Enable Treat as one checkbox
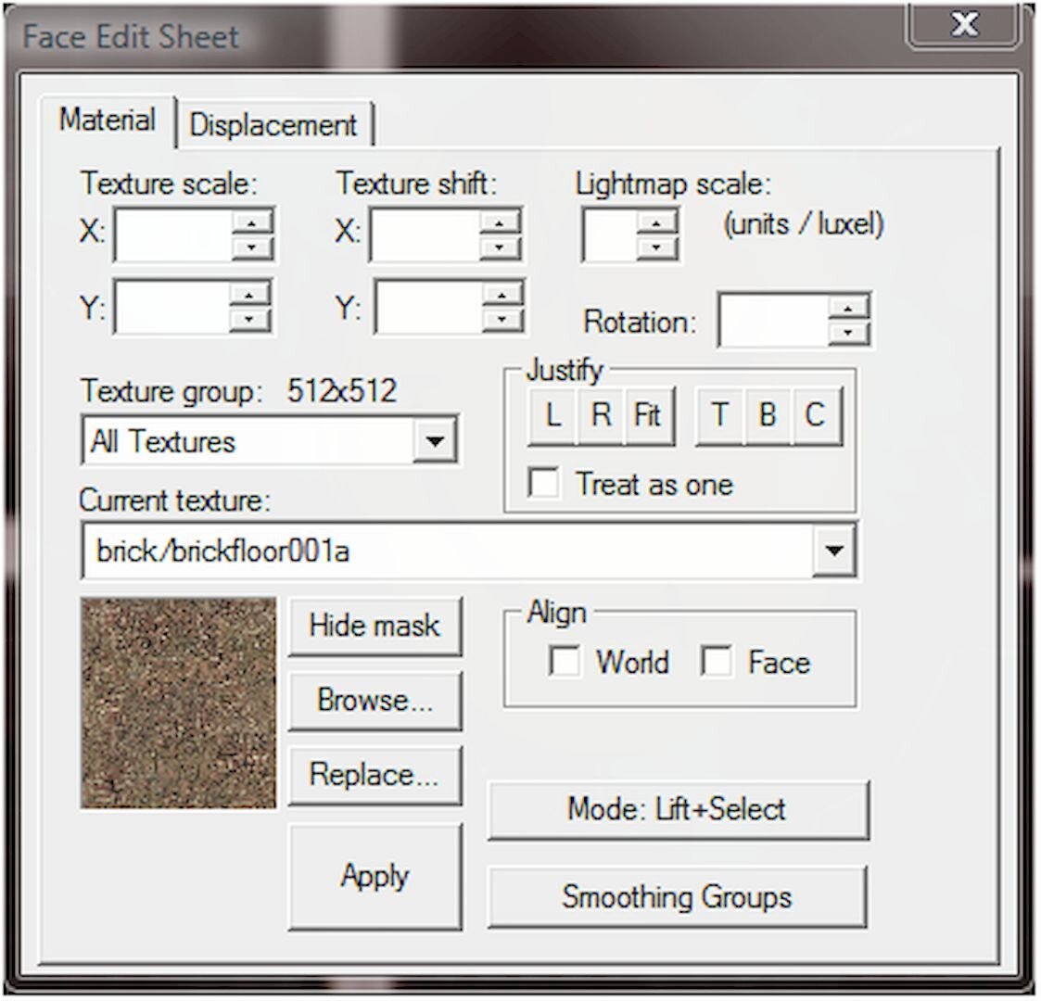Image resolution: width=1041 pixels, height=1001 pixels. 544,483
